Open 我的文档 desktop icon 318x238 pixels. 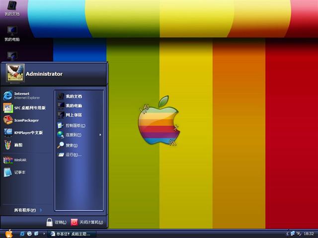click(12, 8)
